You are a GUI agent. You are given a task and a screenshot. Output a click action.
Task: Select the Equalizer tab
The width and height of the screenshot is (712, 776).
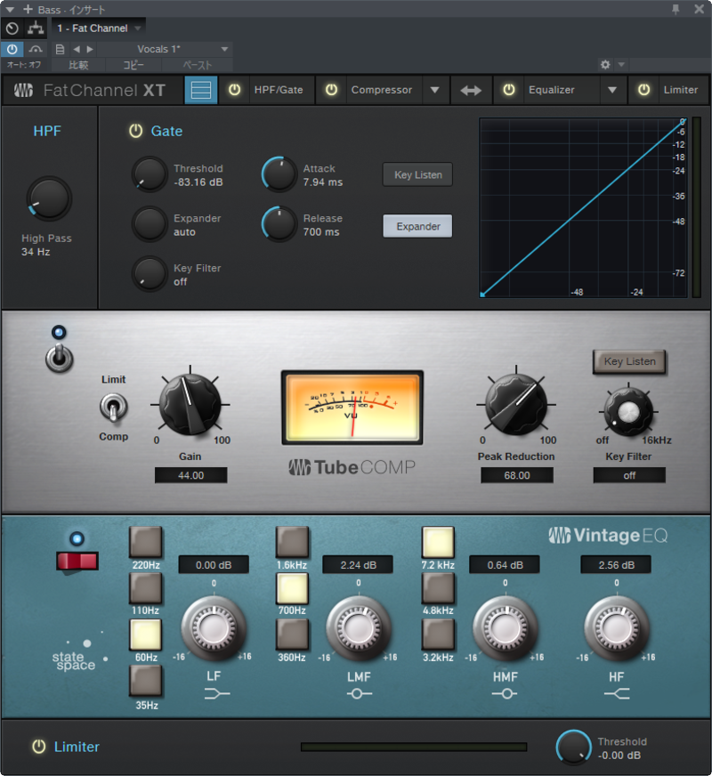tap(552, 90)
